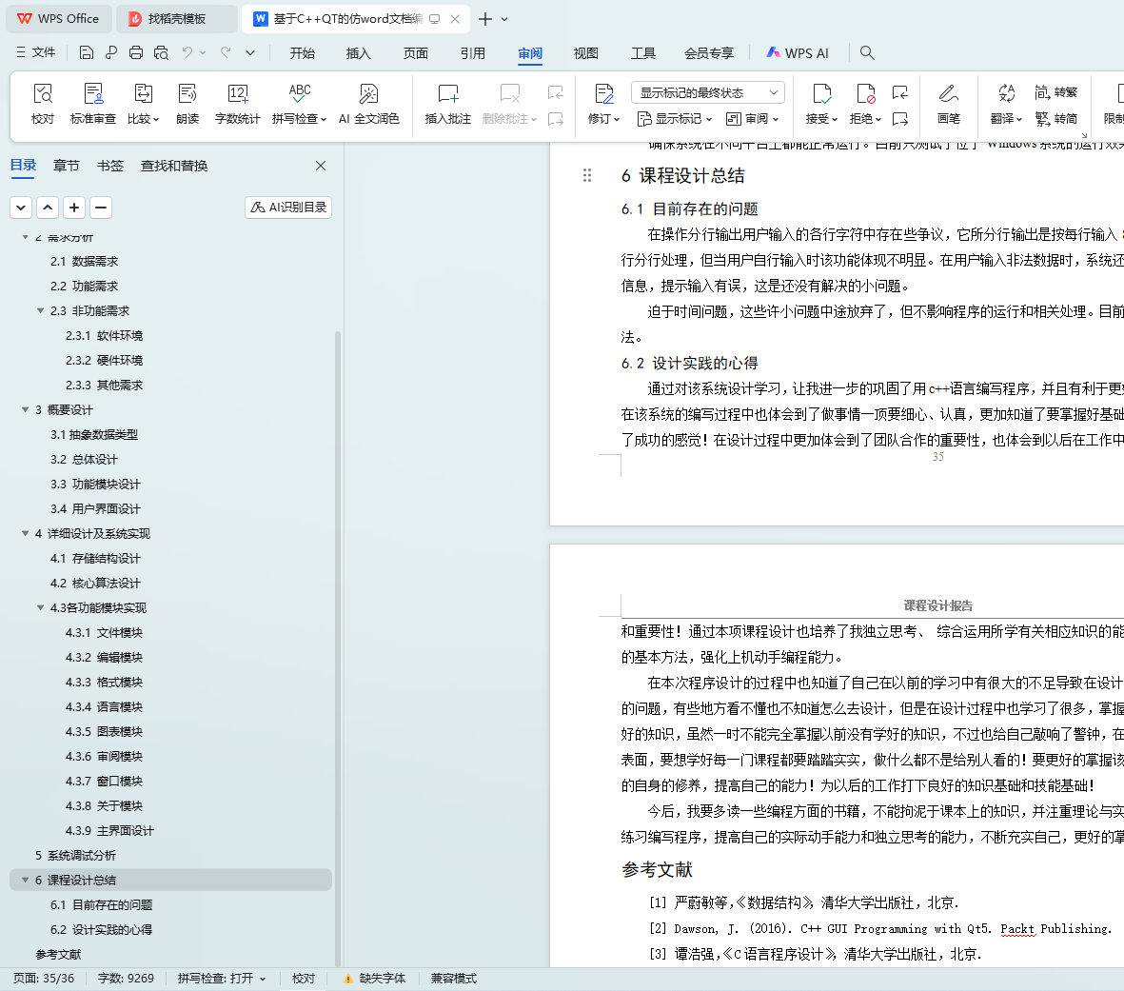Open the 会员专享 ribbon tab
Screen dimensions: 1124x991
(x=709, y=53)
